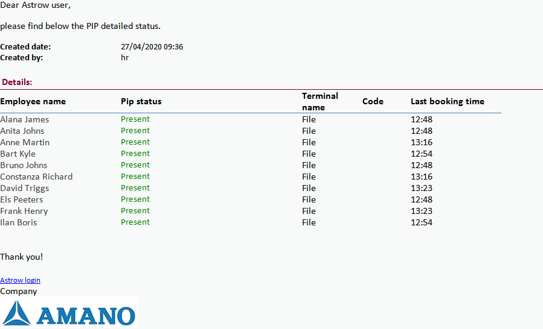Click File terminal in Els Peeters' row

coord(309,199)
